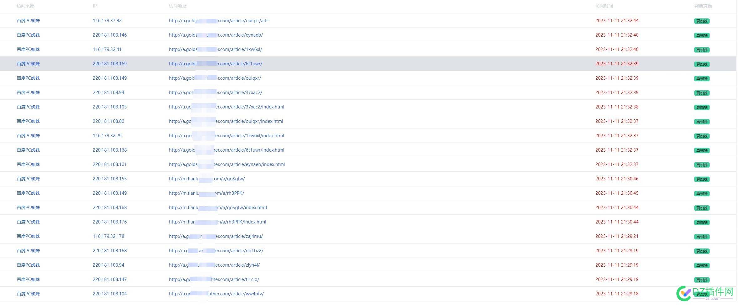Image resolution: width=739 pixels, height=306 pixels.
Task: Select IP address 116.179.32.178
Action: click(109, 236)
